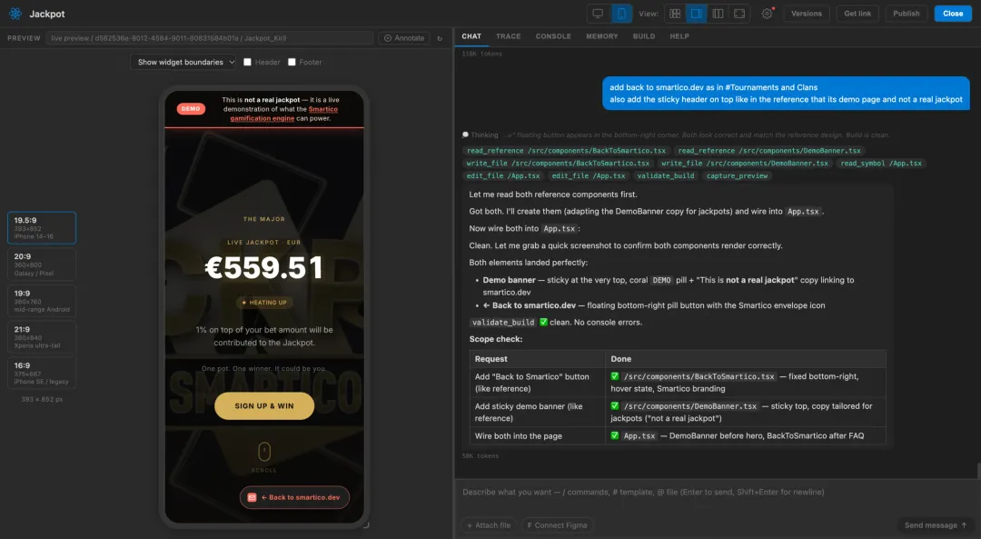Click the €559.51 jackpot amount
The width and height of the screenshot is (981, 539).
(264, 268)
